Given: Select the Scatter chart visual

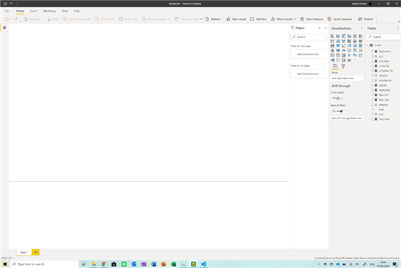Looking at the screenshot, I should click(x=343, y=45).
